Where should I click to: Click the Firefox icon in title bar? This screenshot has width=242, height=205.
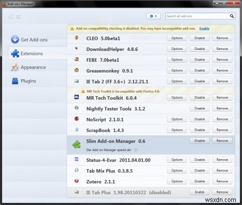pos(4,4)
